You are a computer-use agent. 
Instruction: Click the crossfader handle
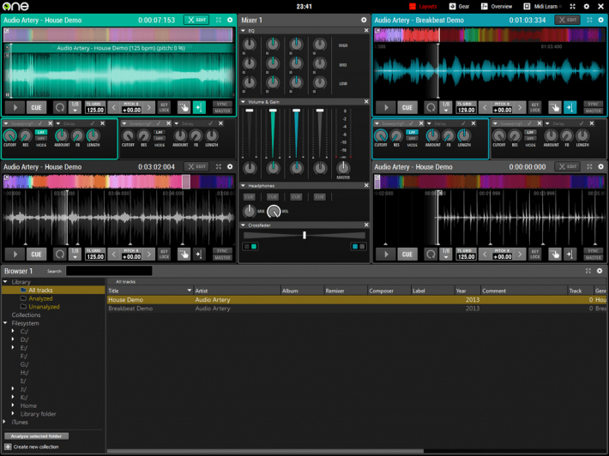click(304, 235)
